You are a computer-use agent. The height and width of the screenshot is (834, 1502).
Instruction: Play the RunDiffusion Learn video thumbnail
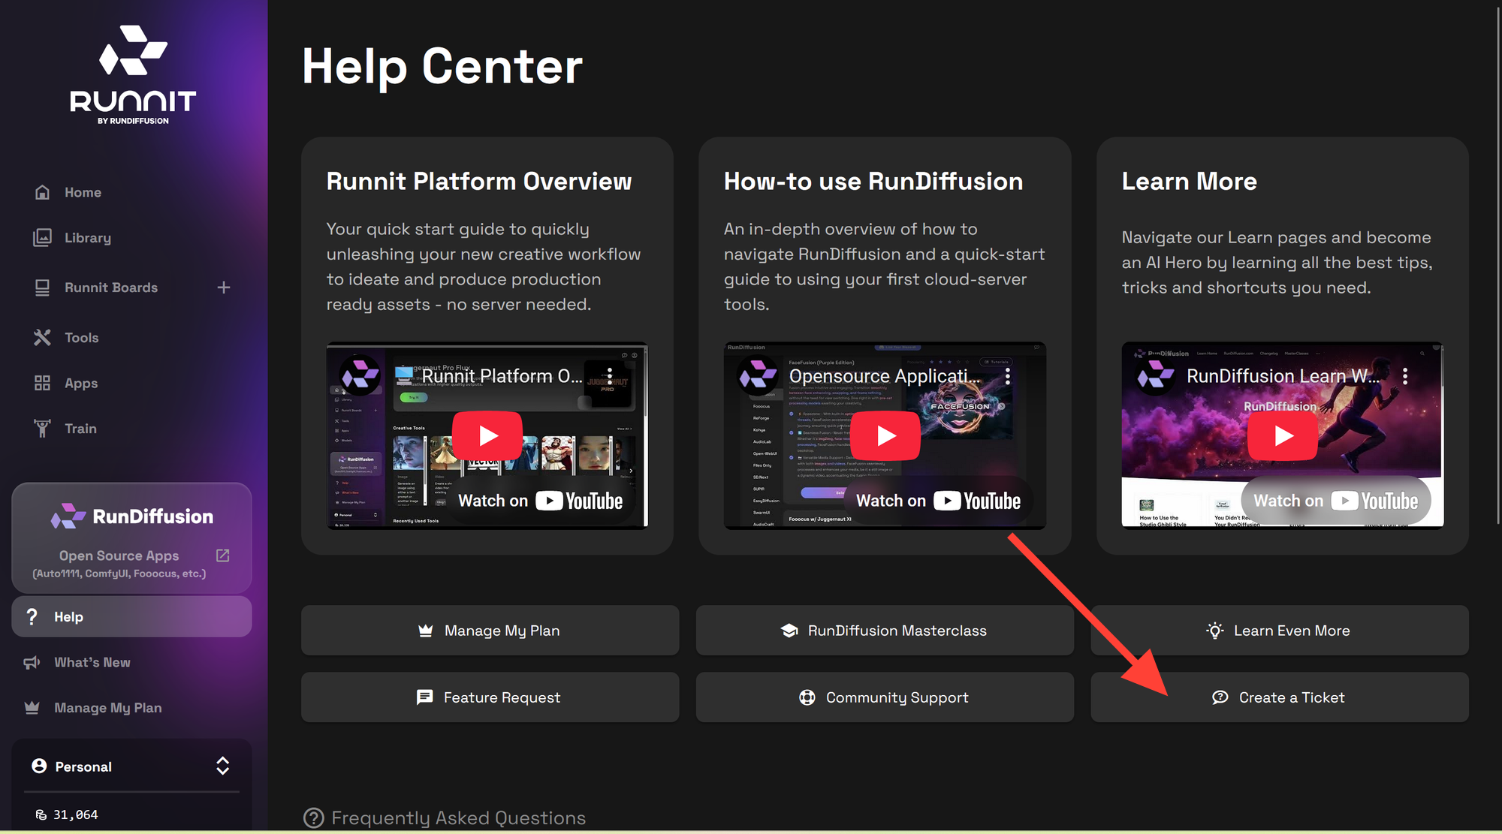[1282, 435]
